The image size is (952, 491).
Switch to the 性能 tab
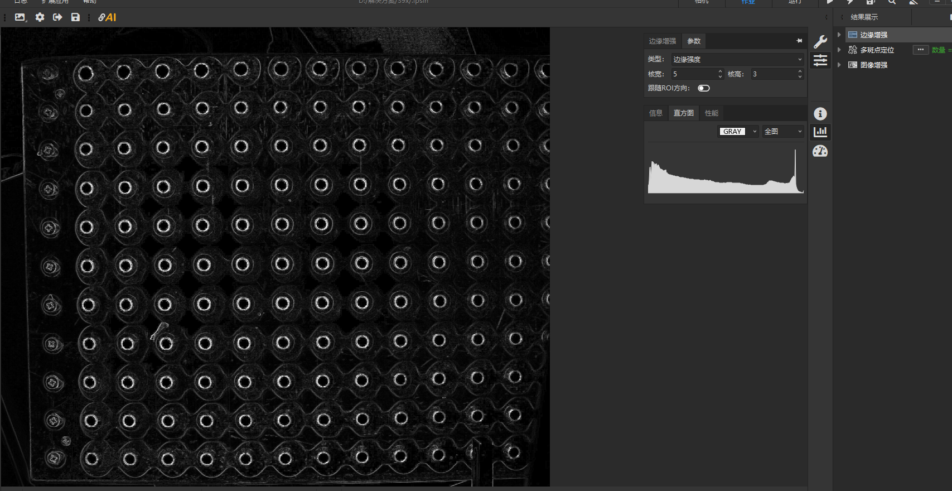[711, 113]
